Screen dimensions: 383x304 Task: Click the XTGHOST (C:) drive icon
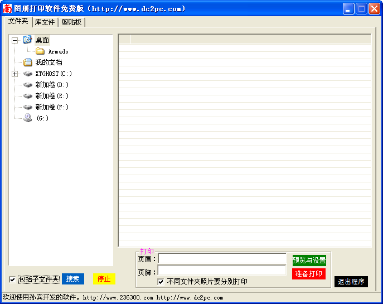click(x=28, y=74)
